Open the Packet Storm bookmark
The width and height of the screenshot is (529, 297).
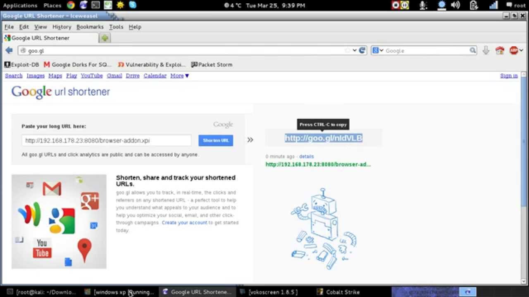(x=212, y=65)
